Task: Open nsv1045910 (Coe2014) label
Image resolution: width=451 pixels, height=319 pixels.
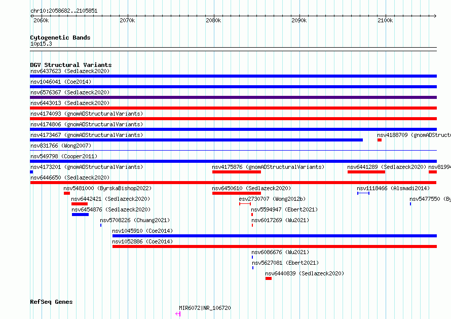Action: pos(142,231)
